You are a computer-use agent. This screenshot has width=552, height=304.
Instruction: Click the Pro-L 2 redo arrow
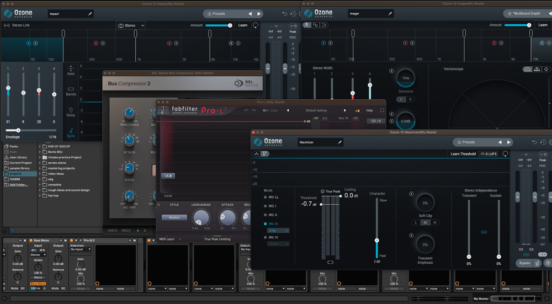tap(253, 110)
